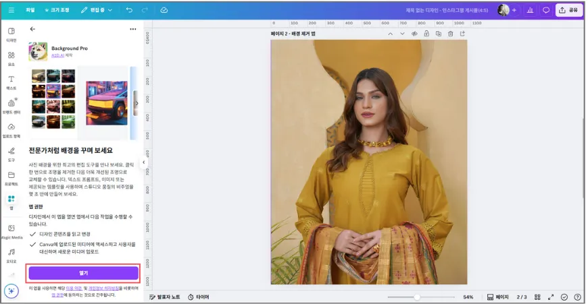
Task: Open the 이용 약관 terms link
Action: pyautogui.click(x=74, y=288)
